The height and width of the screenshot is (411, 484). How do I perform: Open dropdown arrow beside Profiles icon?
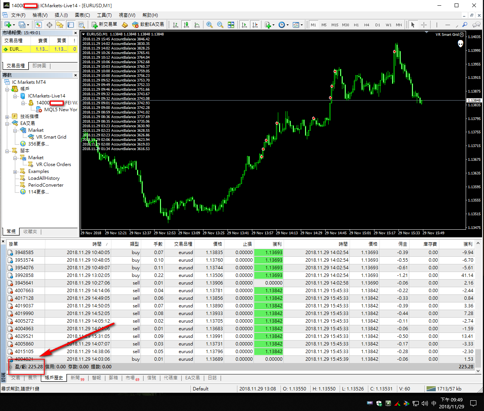tap(28, 25)
